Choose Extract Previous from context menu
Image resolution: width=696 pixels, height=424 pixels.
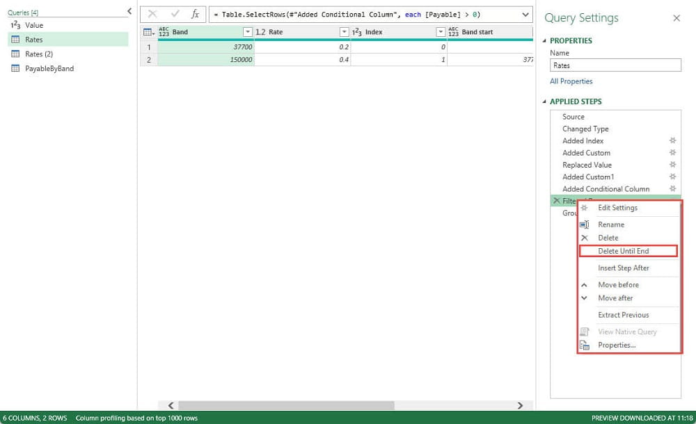pyautogui.click(x=623, y=315)
